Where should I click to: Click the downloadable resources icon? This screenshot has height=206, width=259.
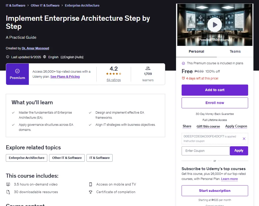pyautogui.click(x=8, y=192)
